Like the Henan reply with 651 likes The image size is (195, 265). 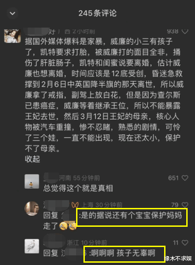click(185, 178)
